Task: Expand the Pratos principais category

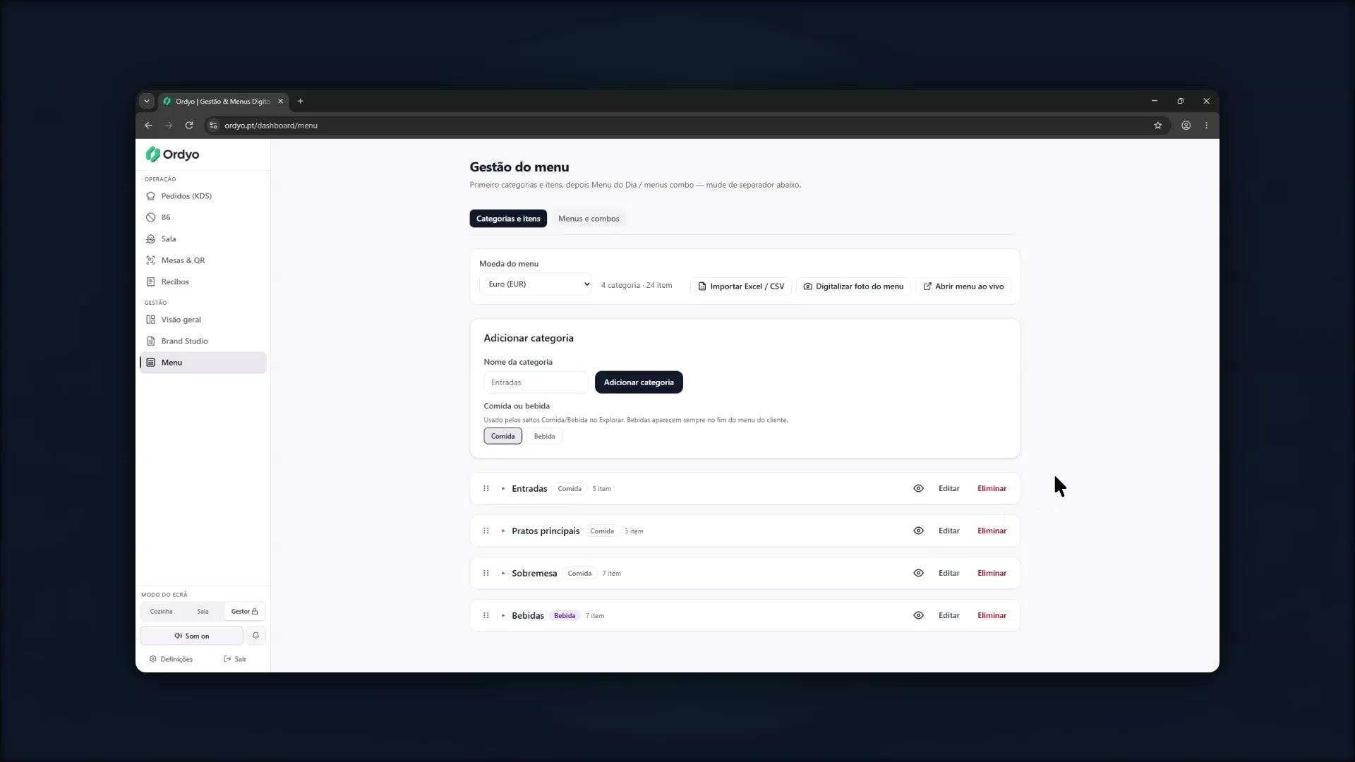Action: pos(503,531)
